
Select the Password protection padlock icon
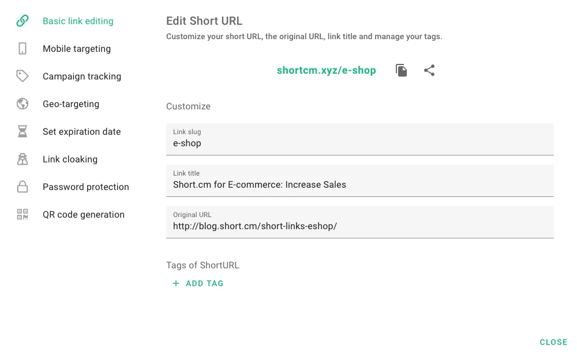pos(22,187)
